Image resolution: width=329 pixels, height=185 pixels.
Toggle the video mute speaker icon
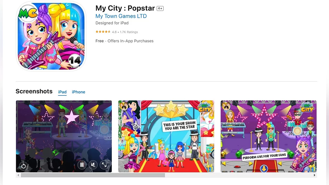pos(93,165)
